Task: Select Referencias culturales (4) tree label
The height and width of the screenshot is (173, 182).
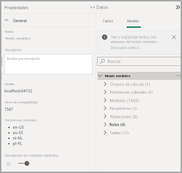Action: (131, 92)
